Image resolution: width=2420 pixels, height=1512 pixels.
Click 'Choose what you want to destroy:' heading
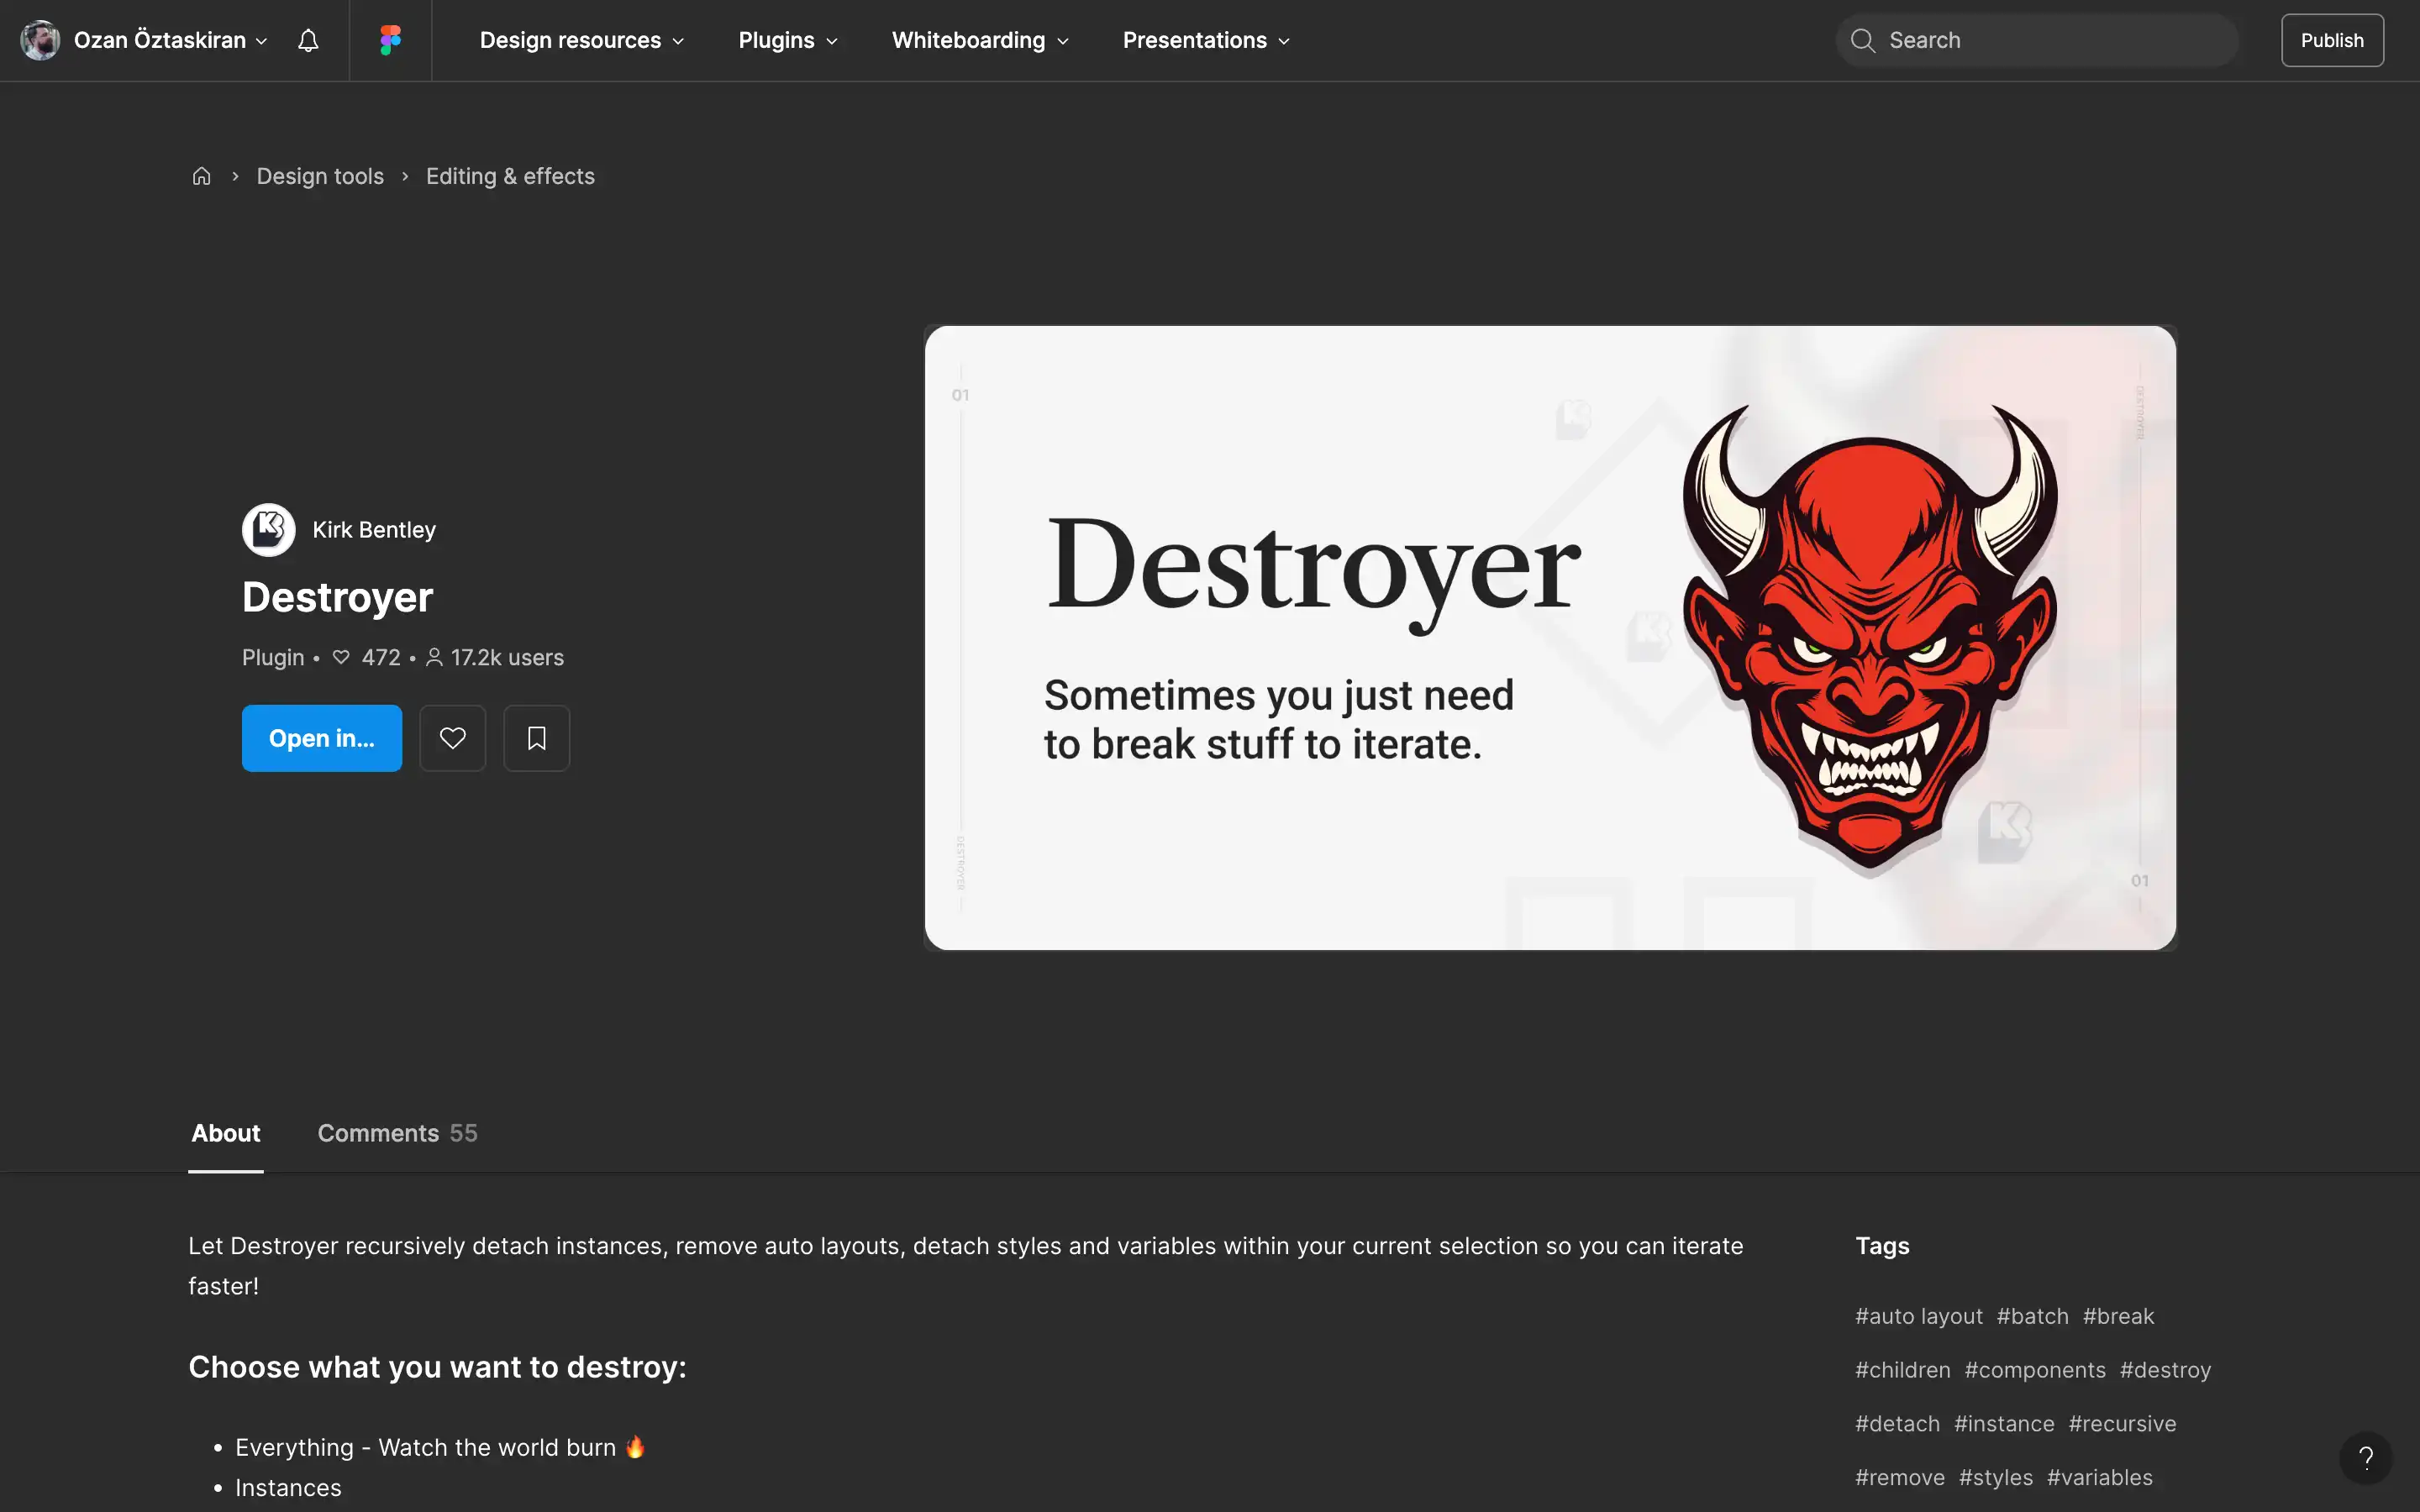coord(437,1367)
